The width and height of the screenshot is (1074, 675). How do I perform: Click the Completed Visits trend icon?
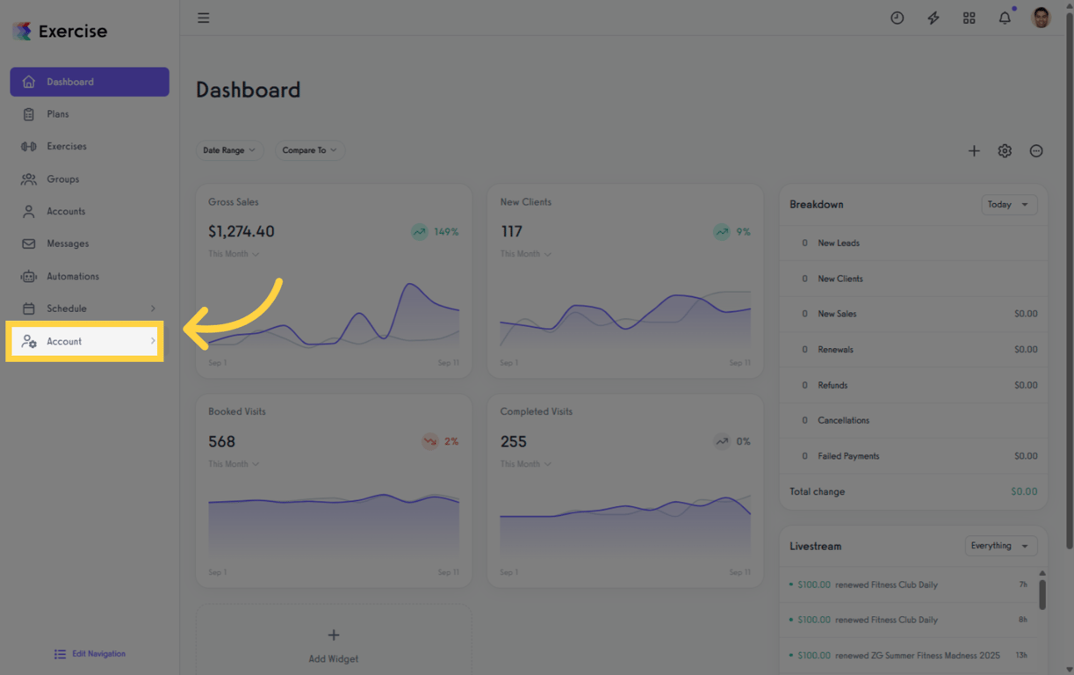pyautogui.click(x=722, y=441)
